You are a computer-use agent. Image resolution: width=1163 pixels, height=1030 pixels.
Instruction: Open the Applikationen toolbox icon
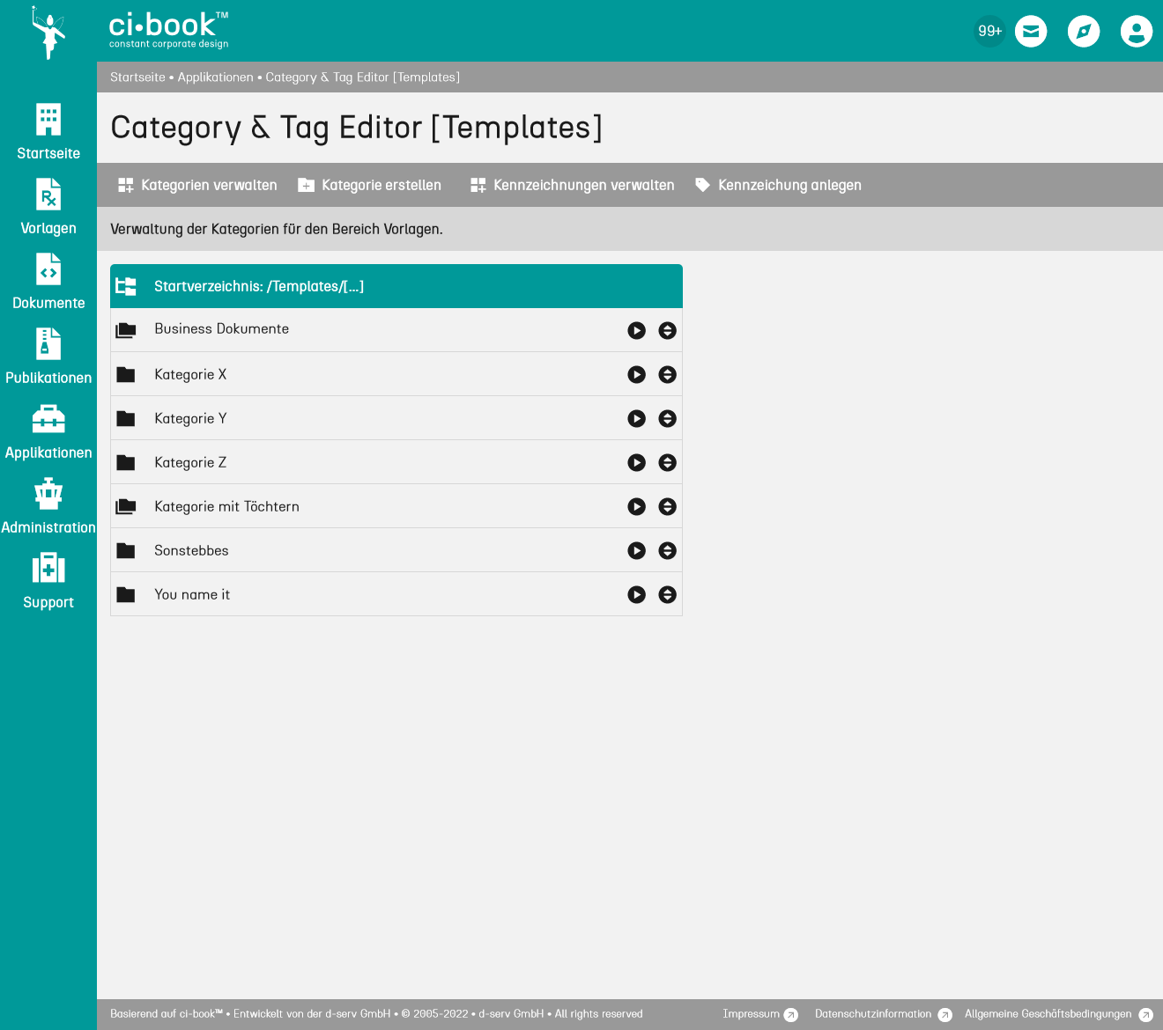tap(48, 419)
